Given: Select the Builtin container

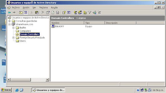Looking at the screenshot, I should coord(23,28).
